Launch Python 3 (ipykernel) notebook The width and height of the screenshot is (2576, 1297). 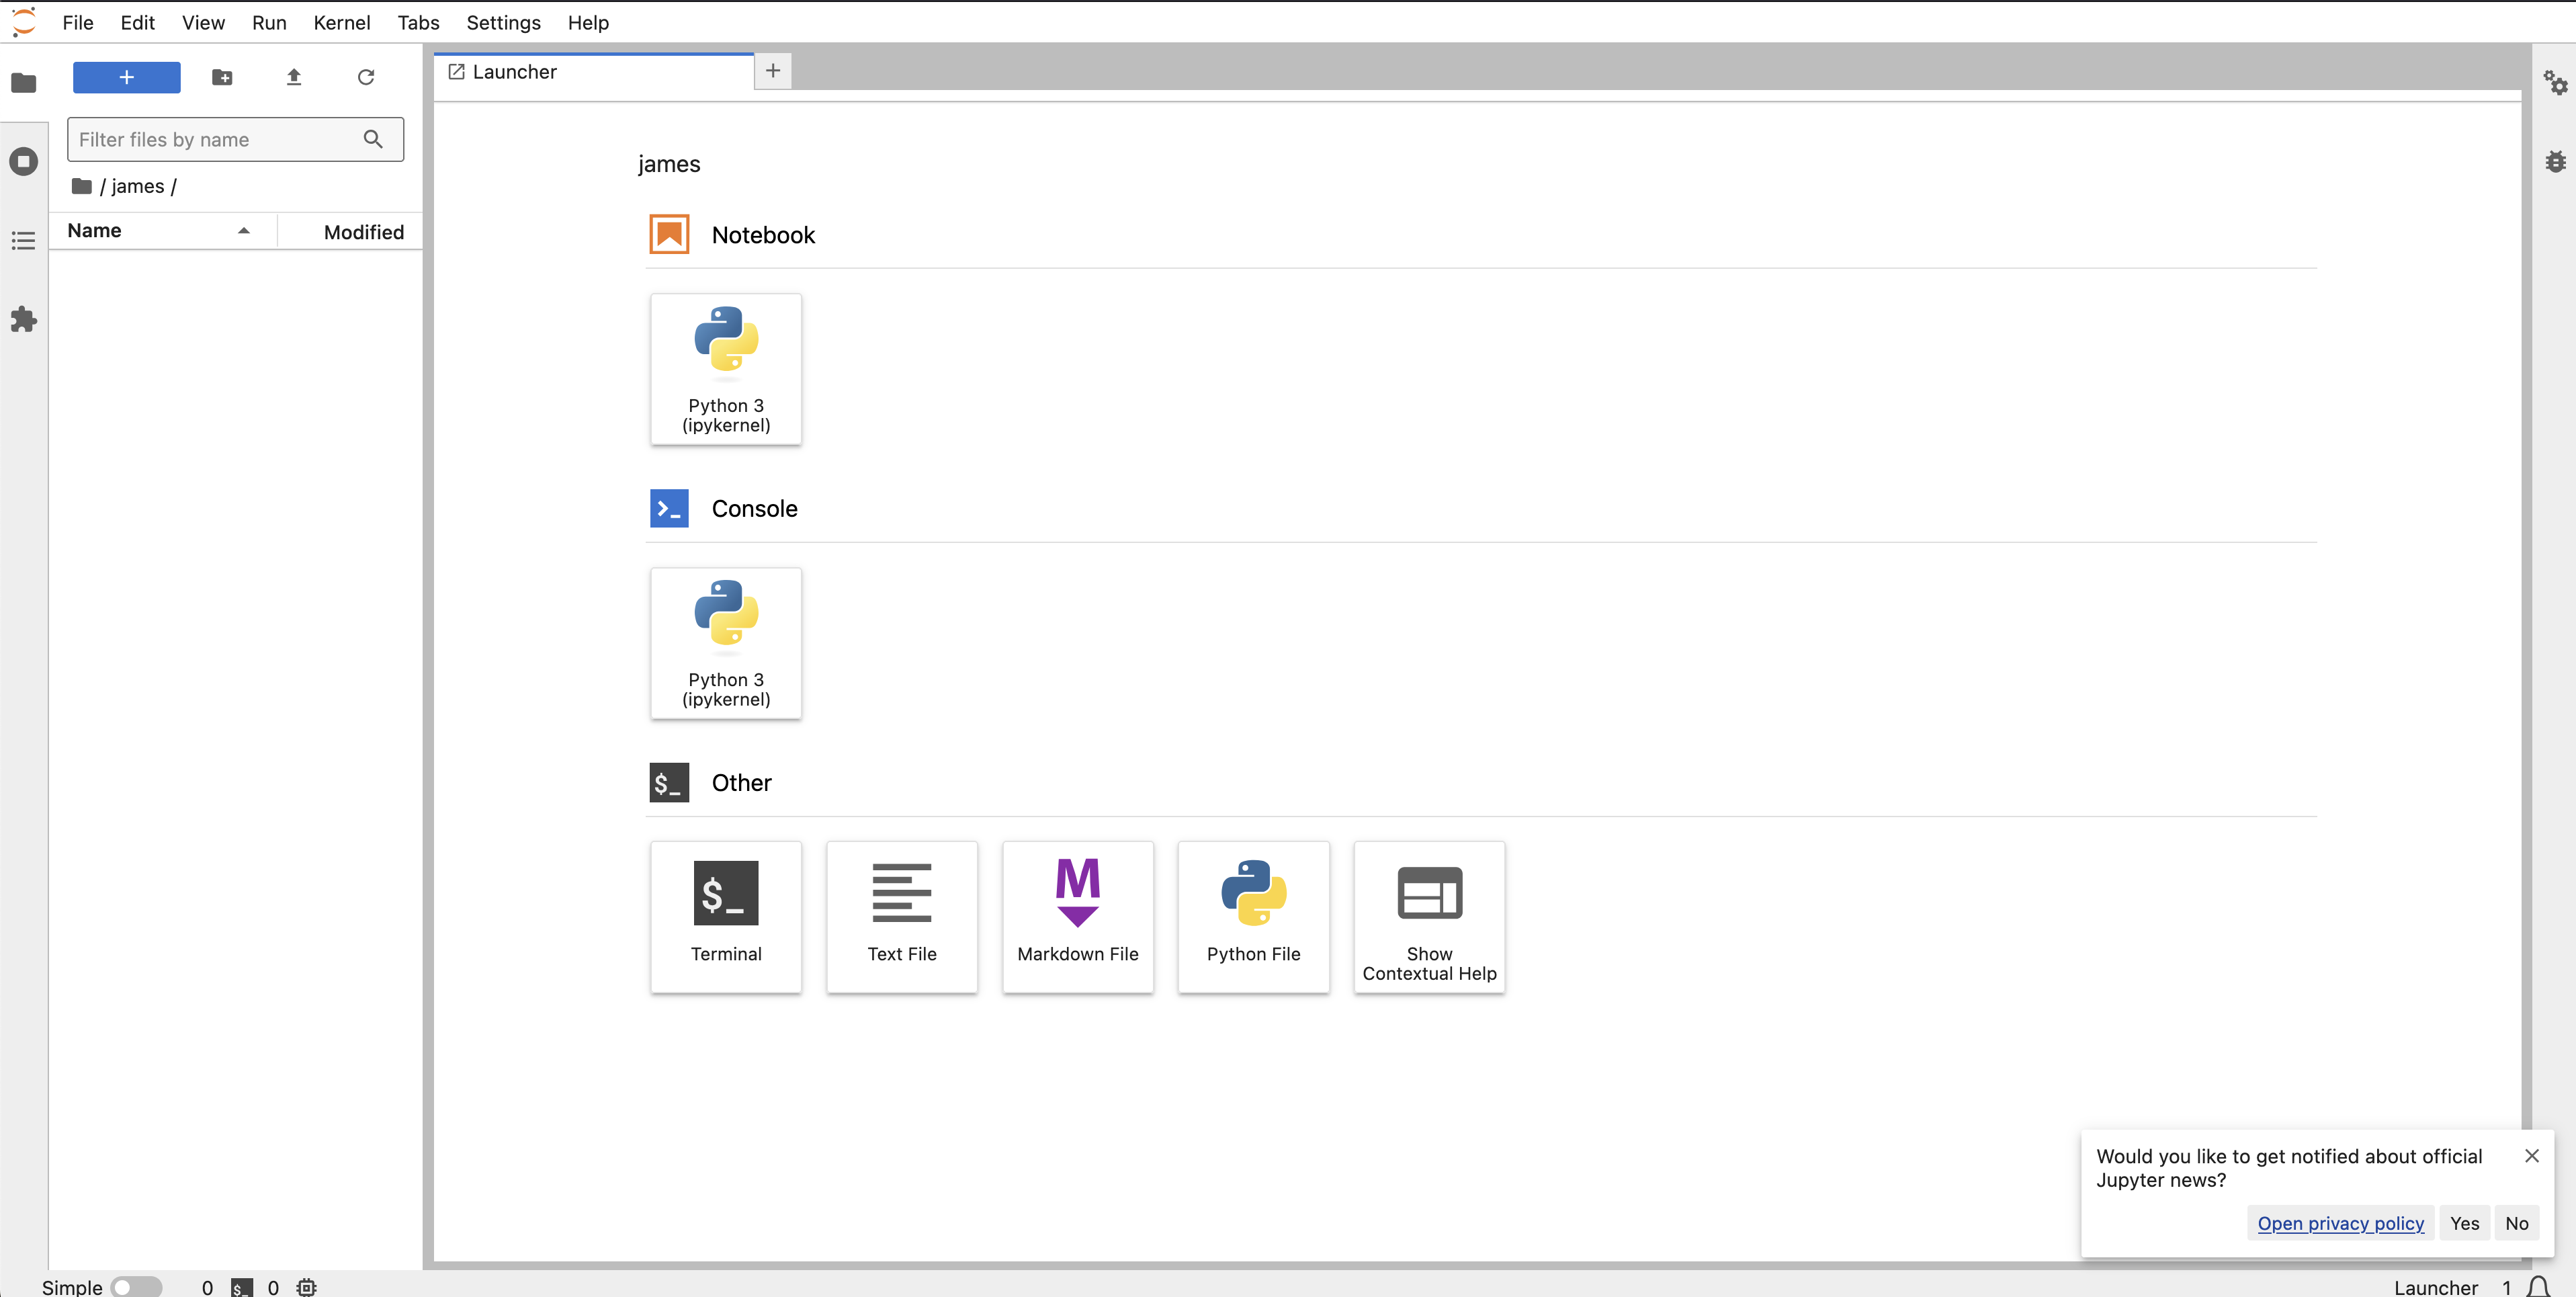726,369
